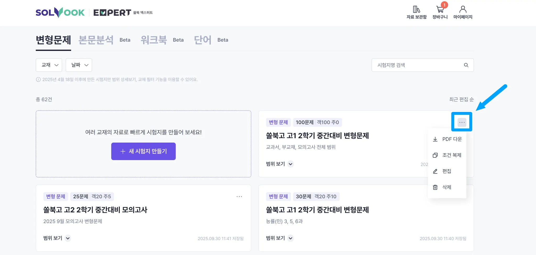This screenshot has width=536, height=255.
Task: Focus the 시험지명 검색 input field
Action: tap(417, 65)
